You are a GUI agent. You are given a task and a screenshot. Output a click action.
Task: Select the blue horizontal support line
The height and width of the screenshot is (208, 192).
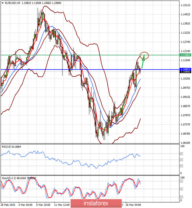pos(87,70)
